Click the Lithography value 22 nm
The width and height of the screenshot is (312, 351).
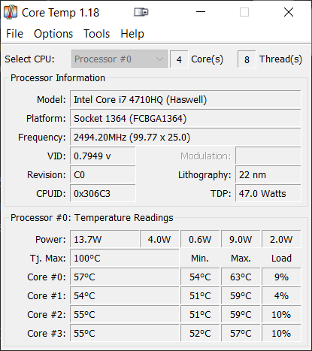[268, 175]
